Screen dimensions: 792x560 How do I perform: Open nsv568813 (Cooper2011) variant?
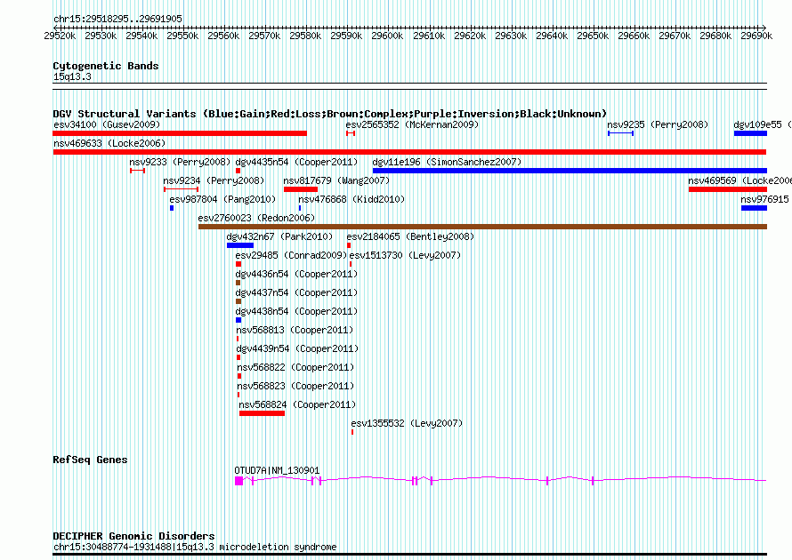click(295, 330)
